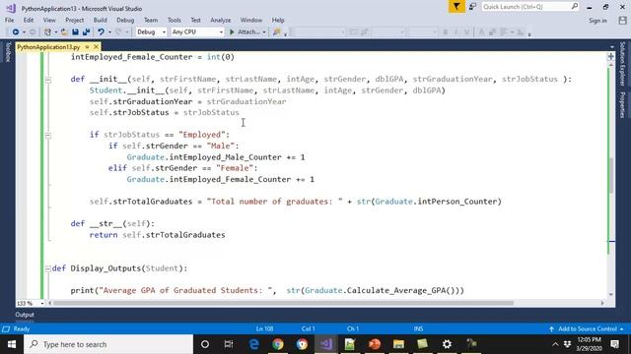Open the Tools menu
This screenshot has width=631, height=354.
[174, 20]
